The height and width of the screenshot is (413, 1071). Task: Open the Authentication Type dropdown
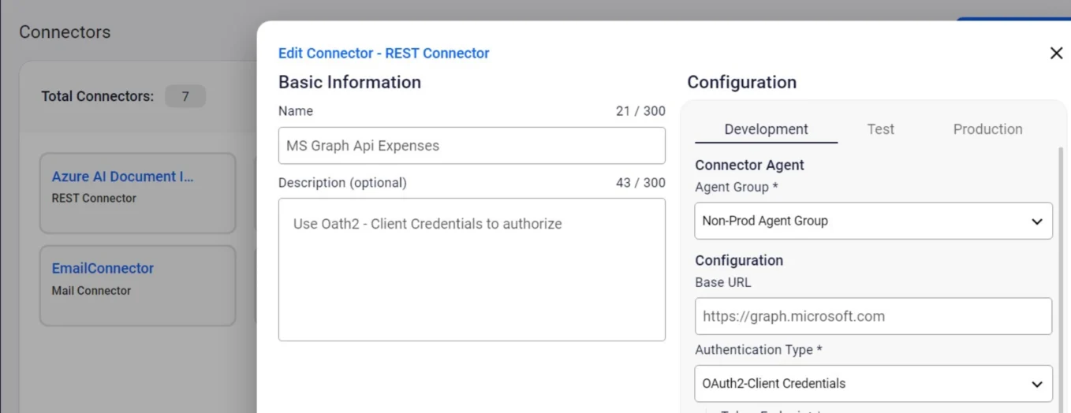873,383
